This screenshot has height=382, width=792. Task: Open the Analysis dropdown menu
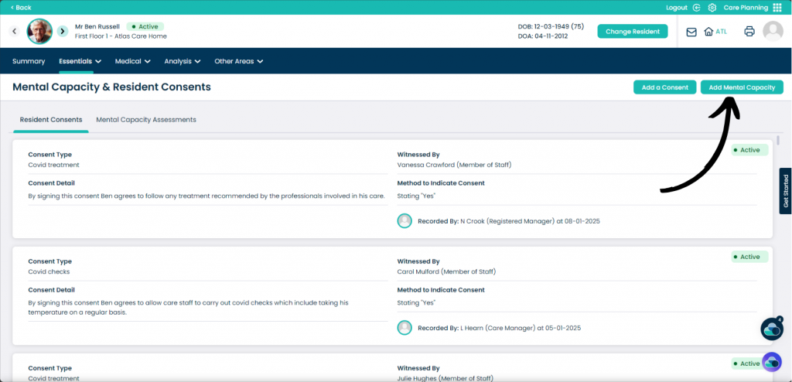(183, 61)
